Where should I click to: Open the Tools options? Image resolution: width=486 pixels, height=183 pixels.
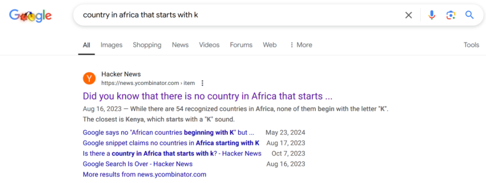click(471, 45)
